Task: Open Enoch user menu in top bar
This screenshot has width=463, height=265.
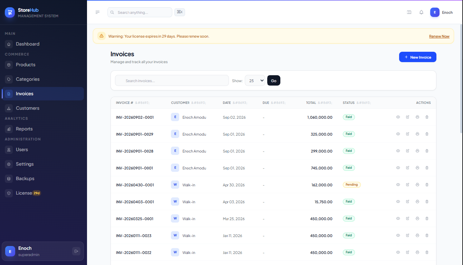Action: 442,12
